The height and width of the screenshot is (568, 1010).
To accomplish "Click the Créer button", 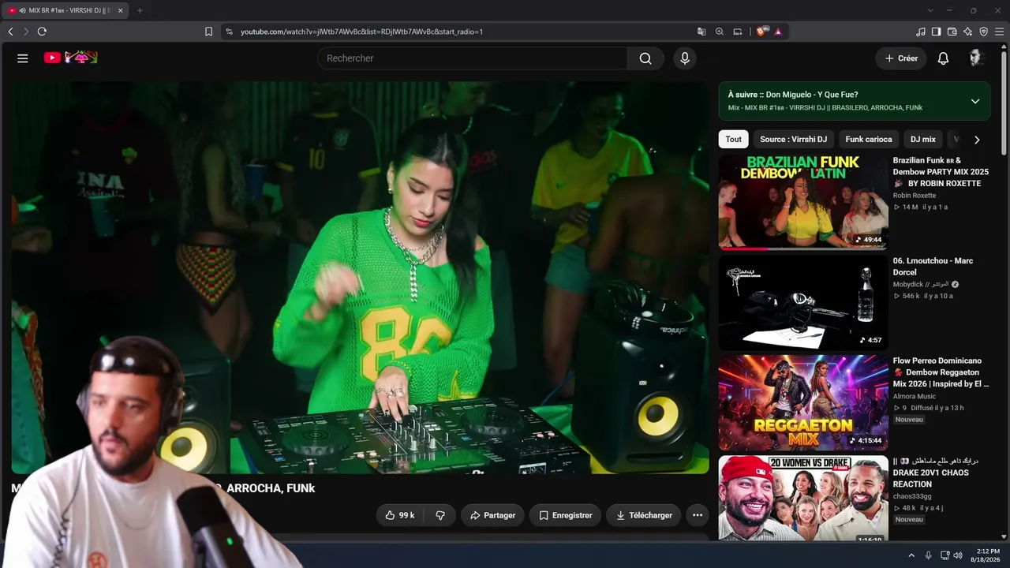I will click(901, 58).
